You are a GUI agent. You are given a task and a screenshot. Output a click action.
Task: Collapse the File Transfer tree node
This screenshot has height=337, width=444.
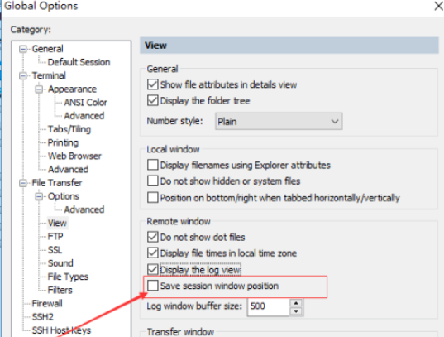23,183
